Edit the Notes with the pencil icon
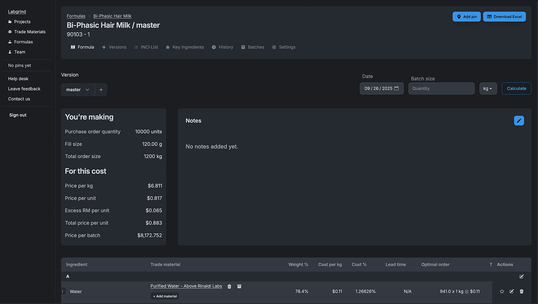The image size is (538, 304). click(519, 120)
